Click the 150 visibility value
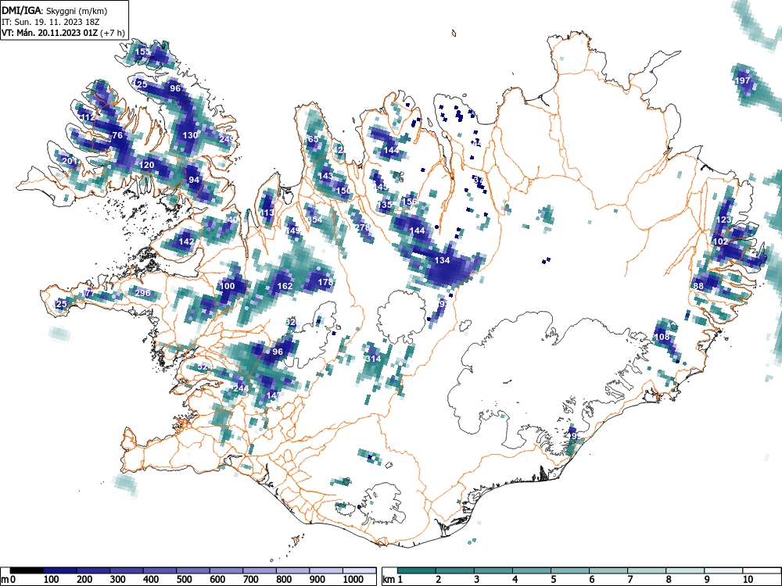 tap(343, 191)
